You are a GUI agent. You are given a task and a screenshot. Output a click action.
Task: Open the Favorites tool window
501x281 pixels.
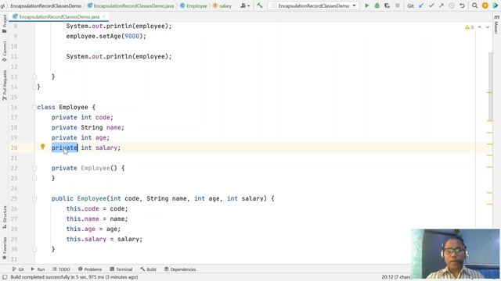[x=4, y=248]
